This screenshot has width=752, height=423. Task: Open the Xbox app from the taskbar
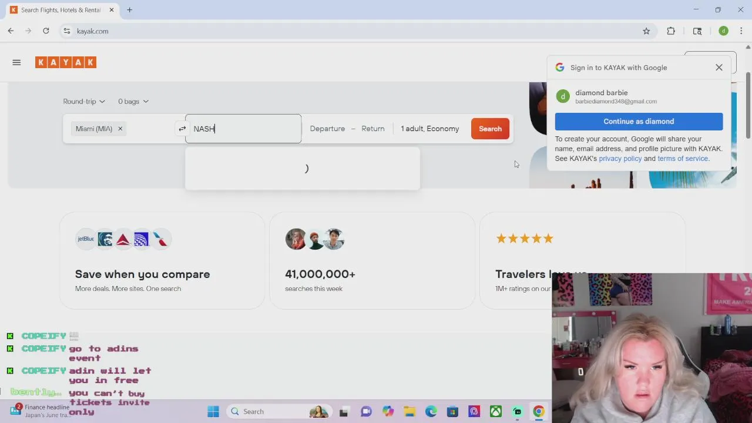pyautogui.click(x=496, y=412)
